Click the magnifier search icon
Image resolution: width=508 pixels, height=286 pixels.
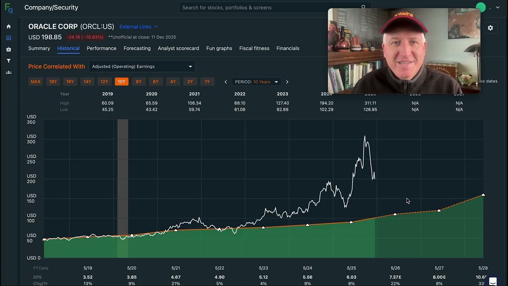[363, 7]
